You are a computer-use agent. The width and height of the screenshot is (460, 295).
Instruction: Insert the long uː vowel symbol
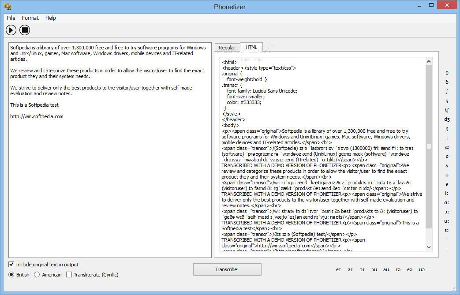[447, 221]
